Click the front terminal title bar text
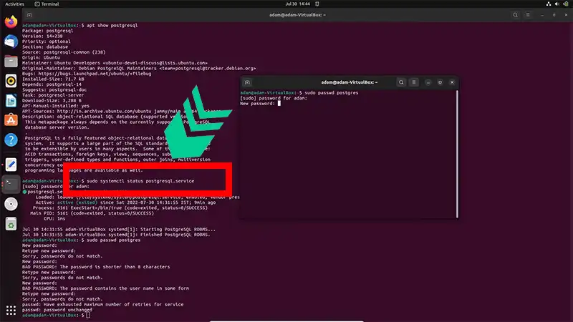Viewport: 573px width, 322px height. [x=349, y=82]
